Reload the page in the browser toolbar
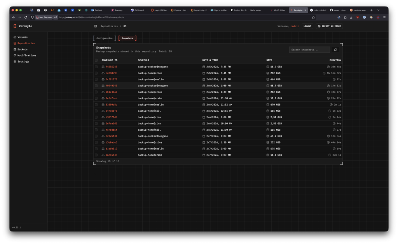The image size is (398, 244). click(26, 17)
